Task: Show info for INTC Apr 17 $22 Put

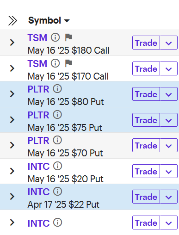Action: click(x=58, y=192)
